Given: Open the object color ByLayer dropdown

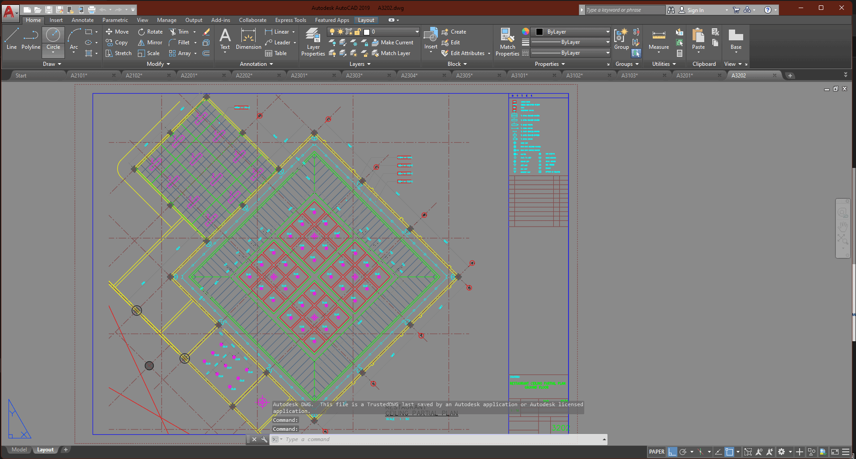Looking at the screenshot, I should pyautogui.click(x=607, y=32).
